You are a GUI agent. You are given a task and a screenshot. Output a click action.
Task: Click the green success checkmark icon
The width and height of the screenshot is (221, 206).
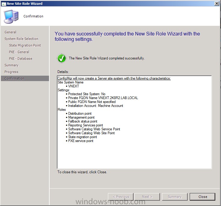[x=62, y=58]
